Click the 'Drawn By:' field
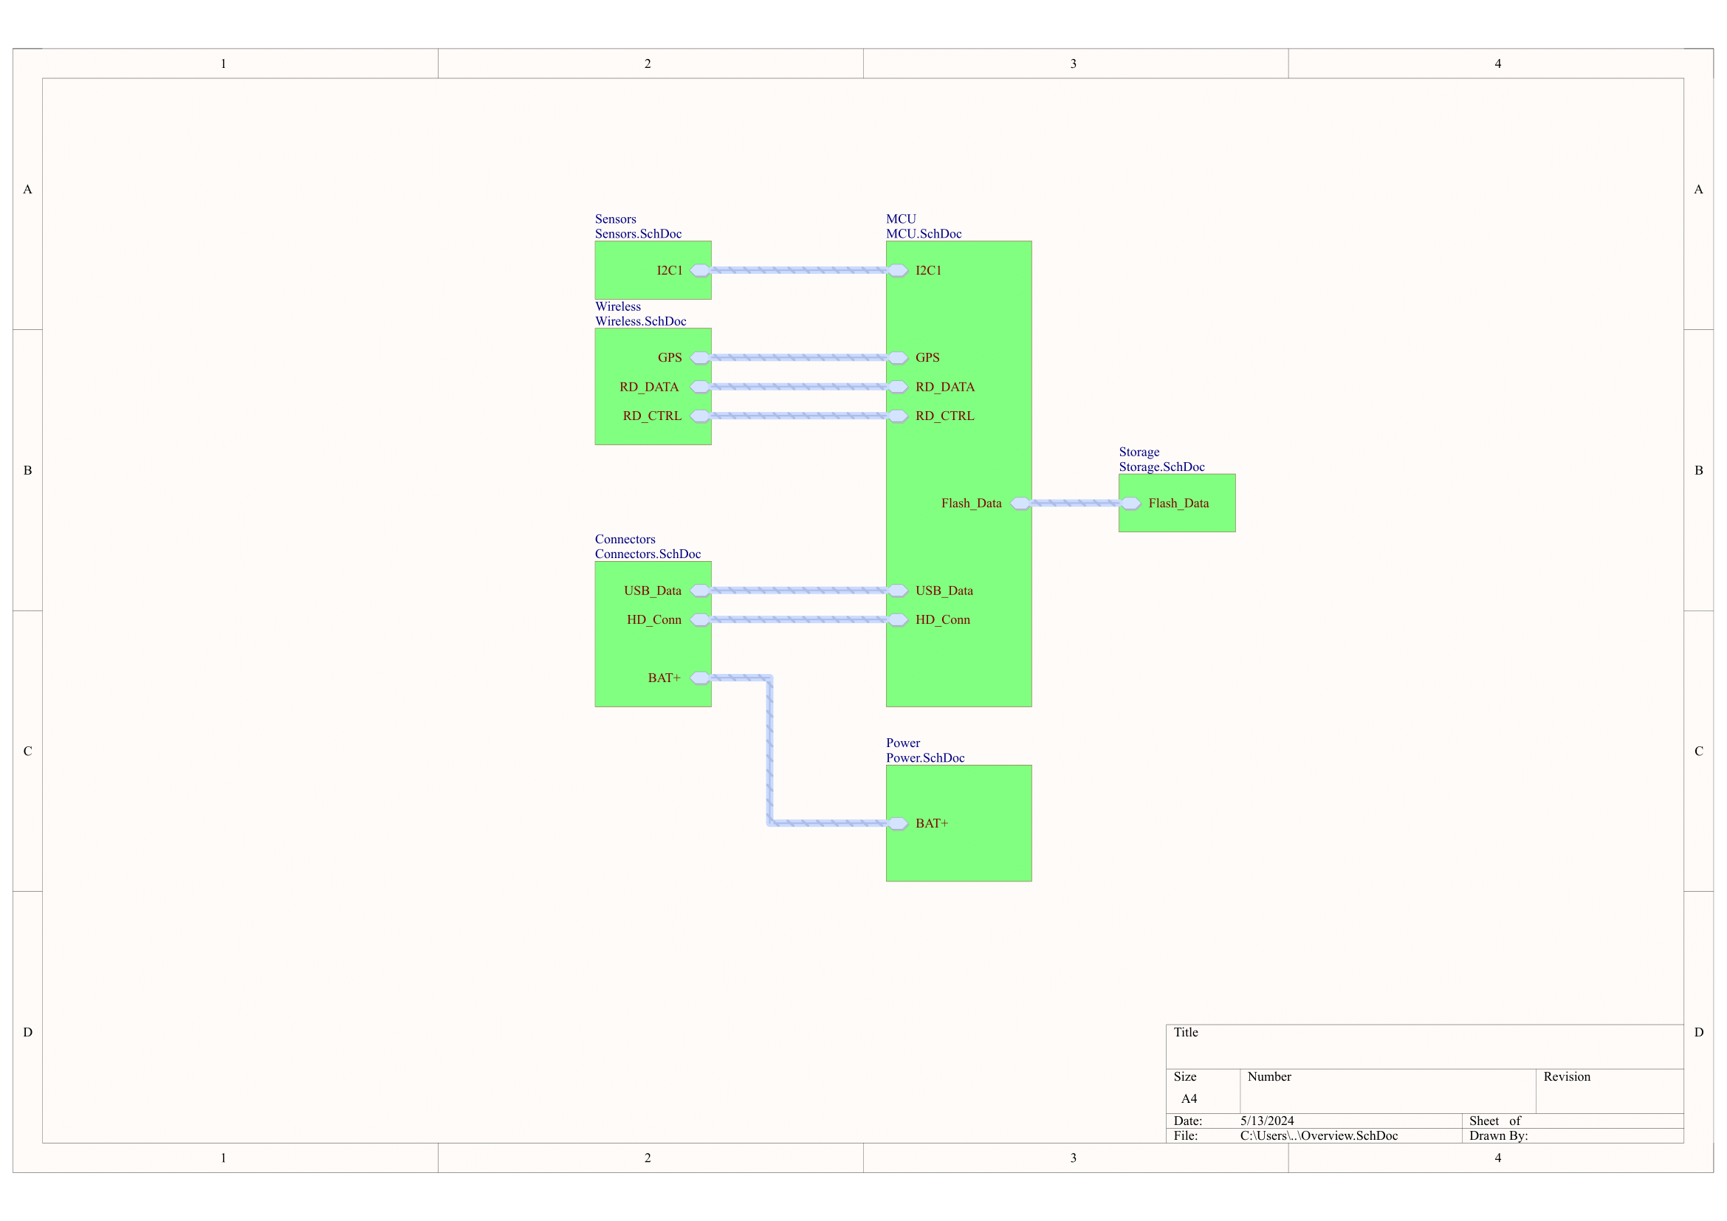1727x1221 pixels. click(x=1573, y=1135)
